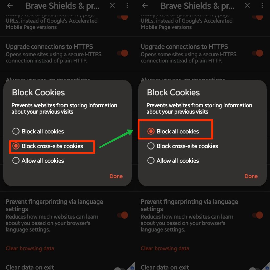This screenshot has height=270, width=270.
Task: Disable prevent fingerprinting via language settings toggle
Action: pyautogui.click(x=122, y=215)
